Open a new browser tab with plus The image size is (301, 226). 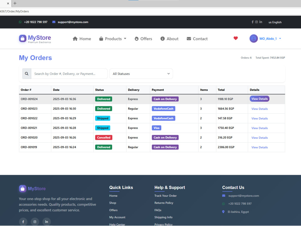tap(15, 3)
